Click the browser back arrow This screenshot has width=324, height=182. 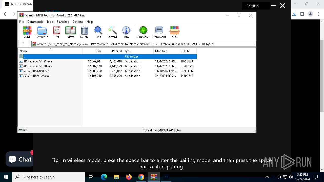[6, 14]
